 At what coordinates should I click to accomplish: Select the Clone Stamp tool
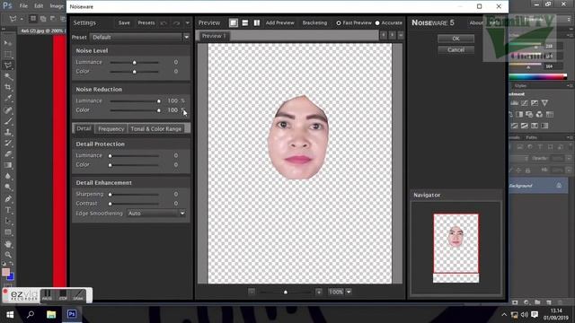click(8, 132)
